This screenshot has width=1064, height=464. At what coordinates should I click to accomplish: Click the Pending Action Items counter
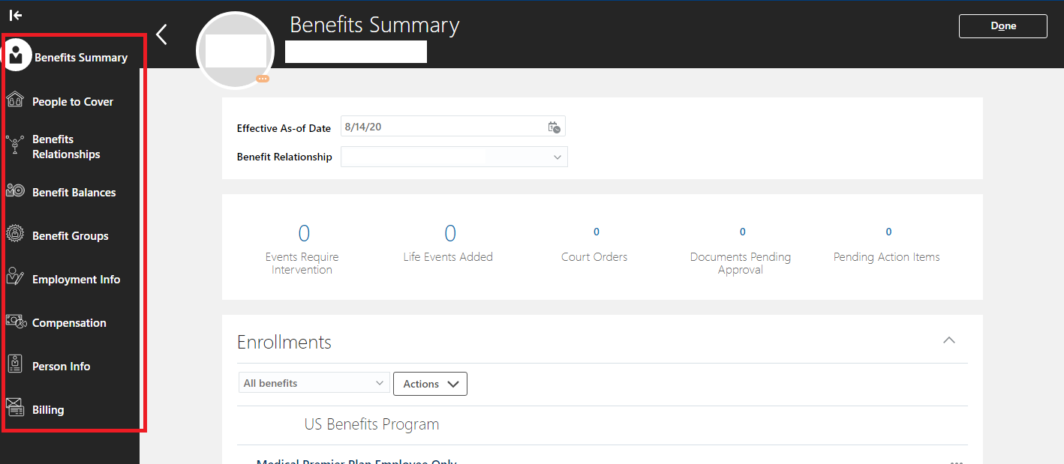[888, 232]
